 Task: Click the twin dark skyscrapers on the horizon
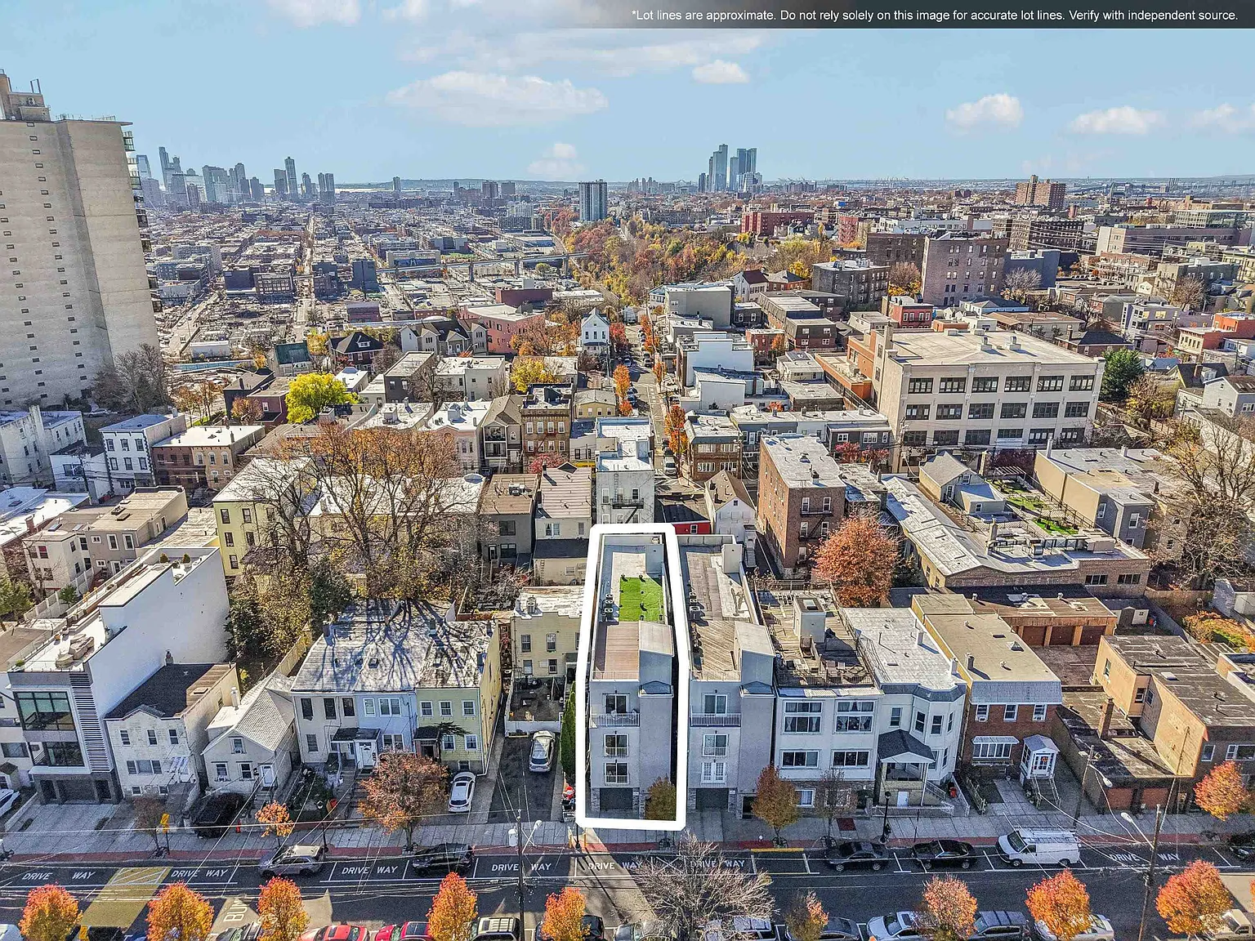(x=731, y=169)
